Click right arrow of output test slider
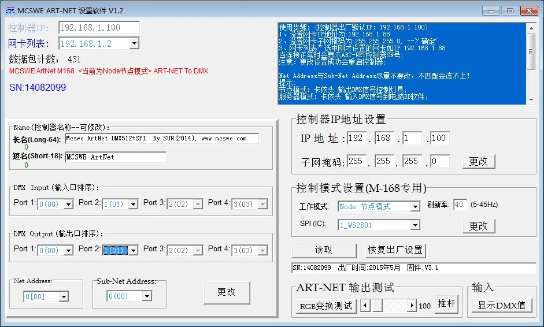Viewport: 544px width, 327px height. 412,306
